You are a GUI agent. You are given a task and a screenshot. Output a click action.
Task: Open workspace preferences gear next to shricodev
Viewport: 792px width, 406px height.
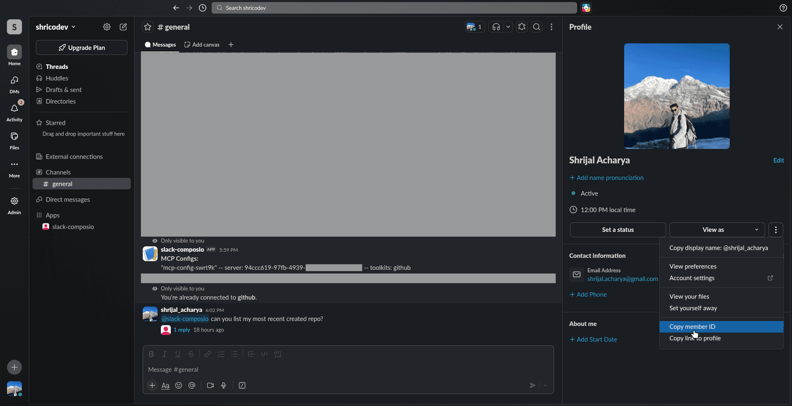pyautogui.click(x=107, y=27)
